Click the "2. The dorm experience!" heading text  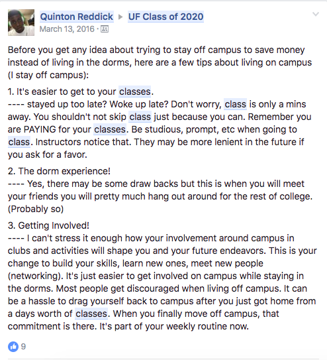coord(59,171)
